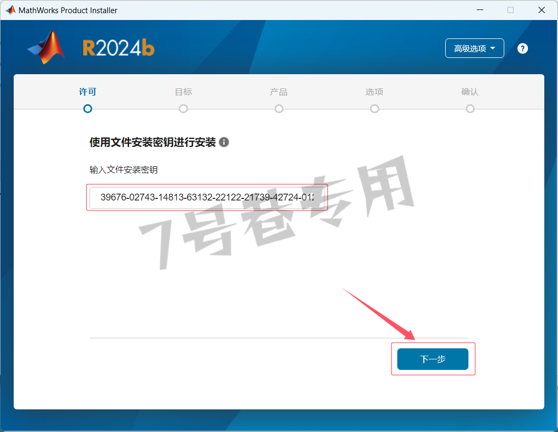Click the MathWorks icon in the title bar

11,10
